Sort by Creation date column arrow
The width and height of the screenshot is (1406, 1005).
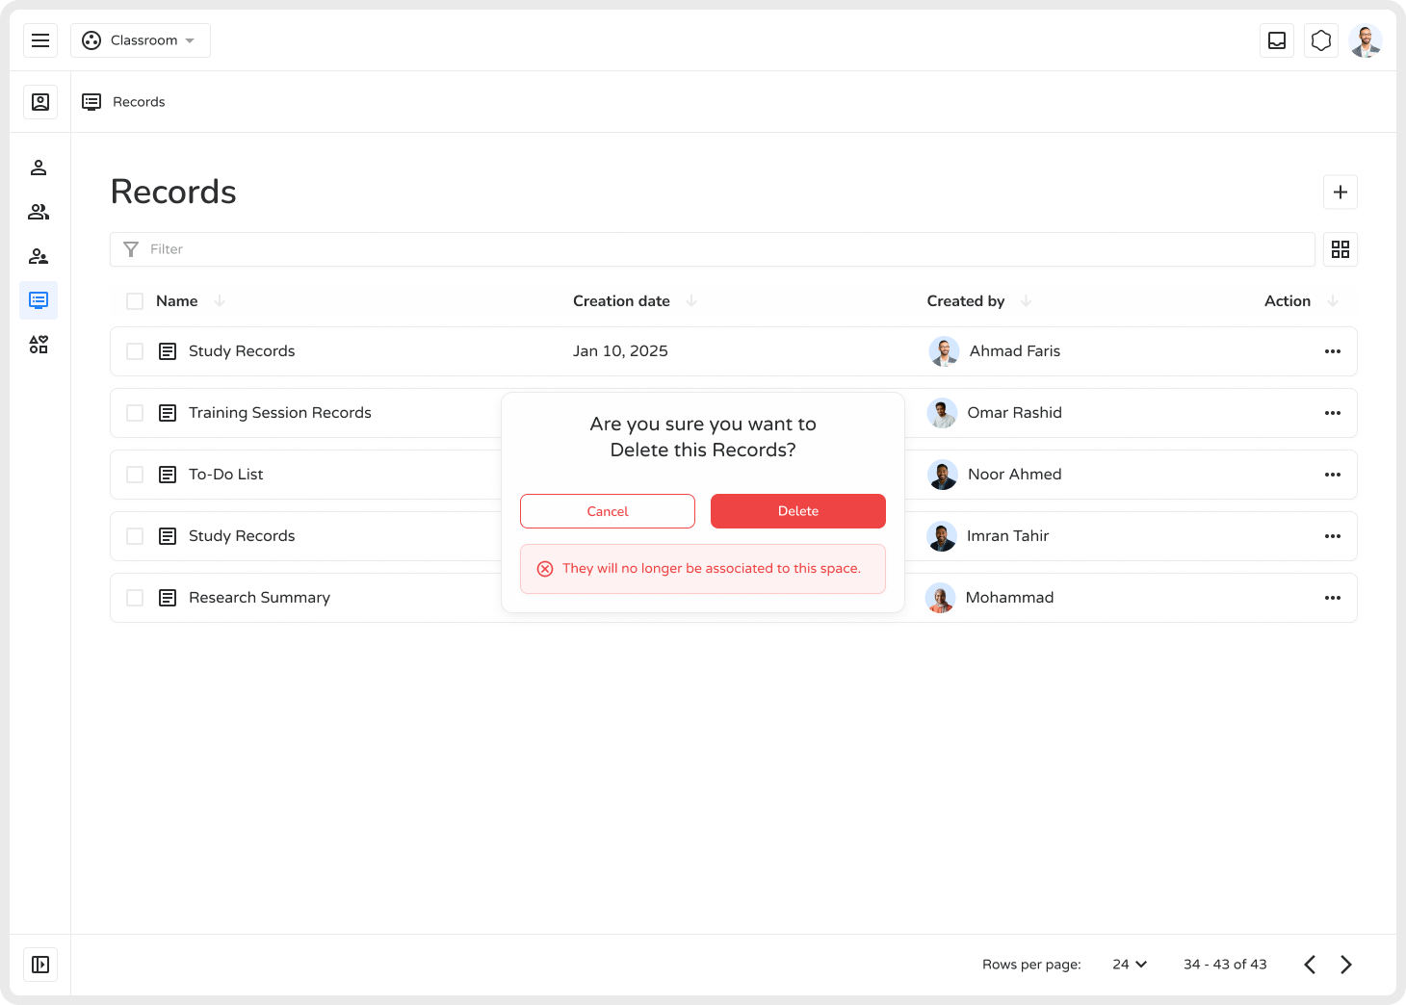(x=691, y=301)
